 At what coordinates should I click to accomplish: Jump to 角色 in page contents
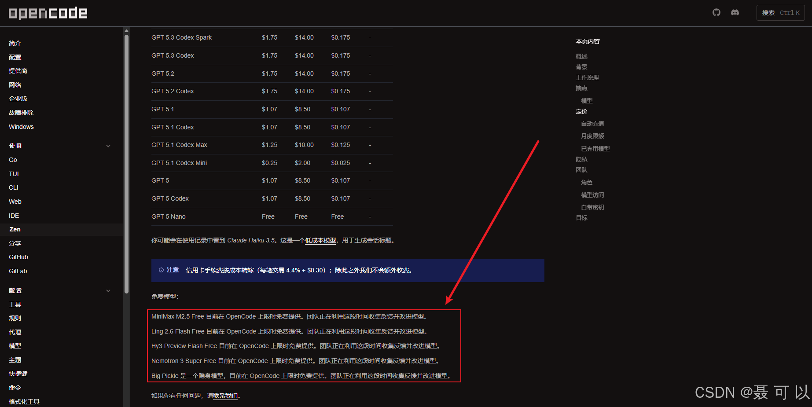[587, 182]
